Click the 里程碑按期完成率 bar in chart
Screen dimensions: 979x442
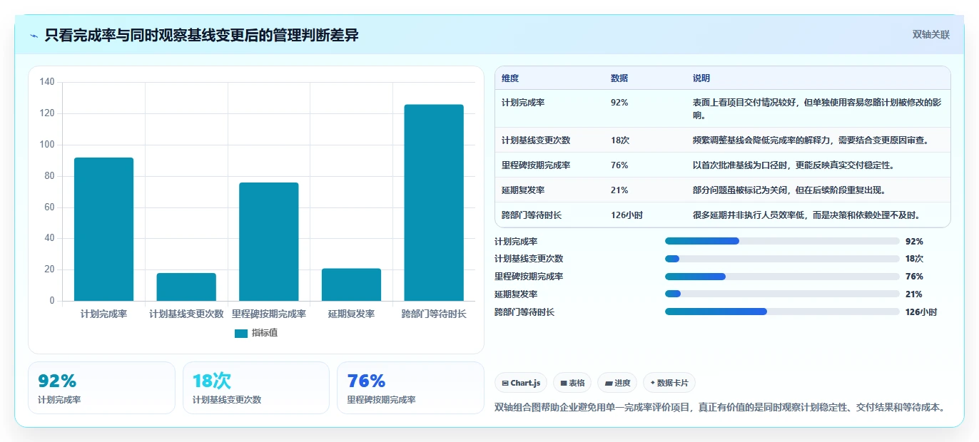pos(269,242)
